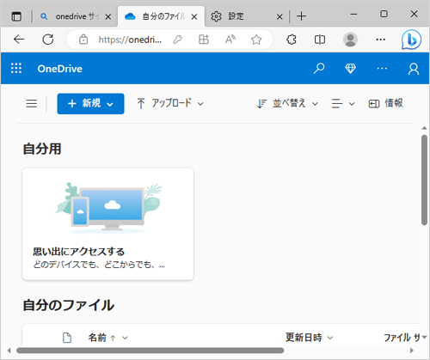The image size is (430, 360).
Task: Open the browser profile avatar
Action: tap(350, 40)
